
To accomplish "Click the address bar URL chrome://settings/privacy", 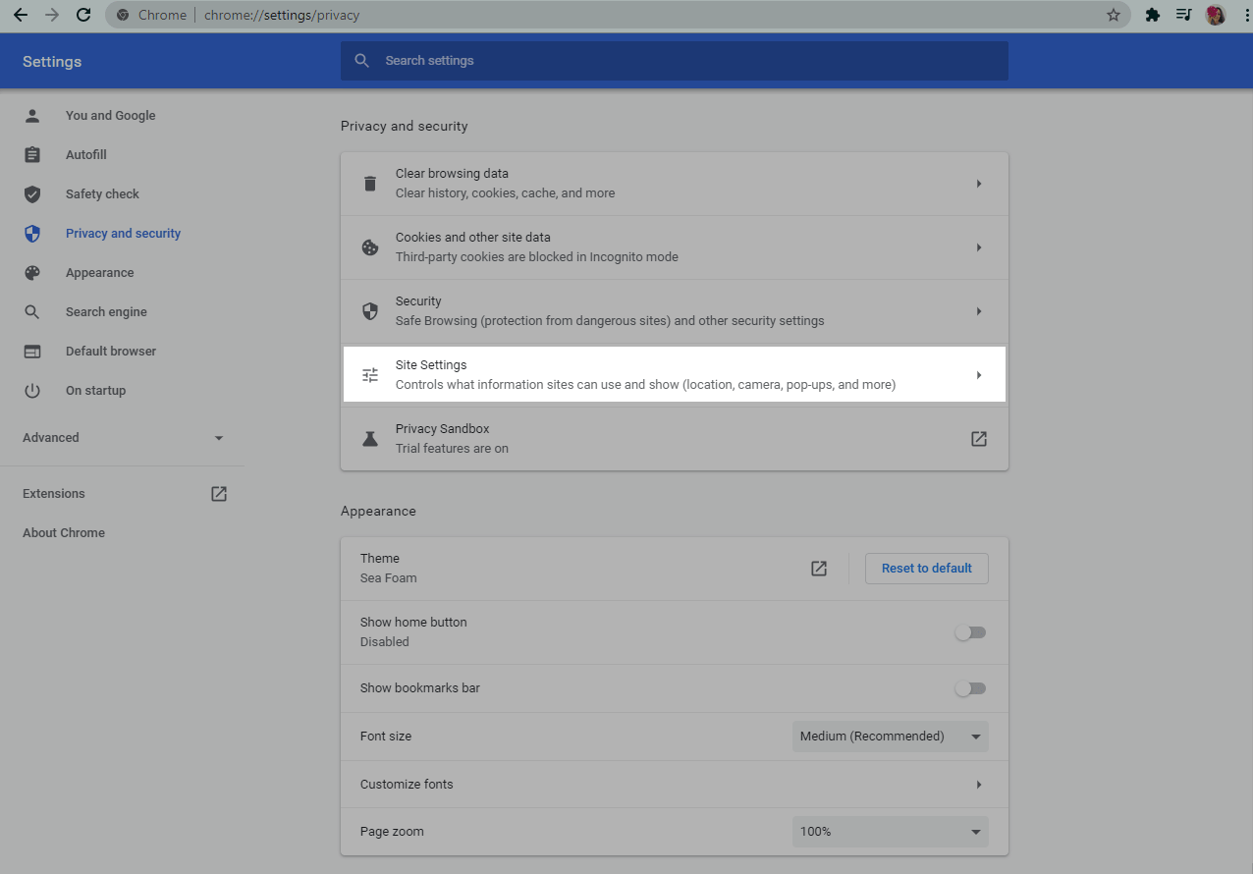I will coord(282,15).
